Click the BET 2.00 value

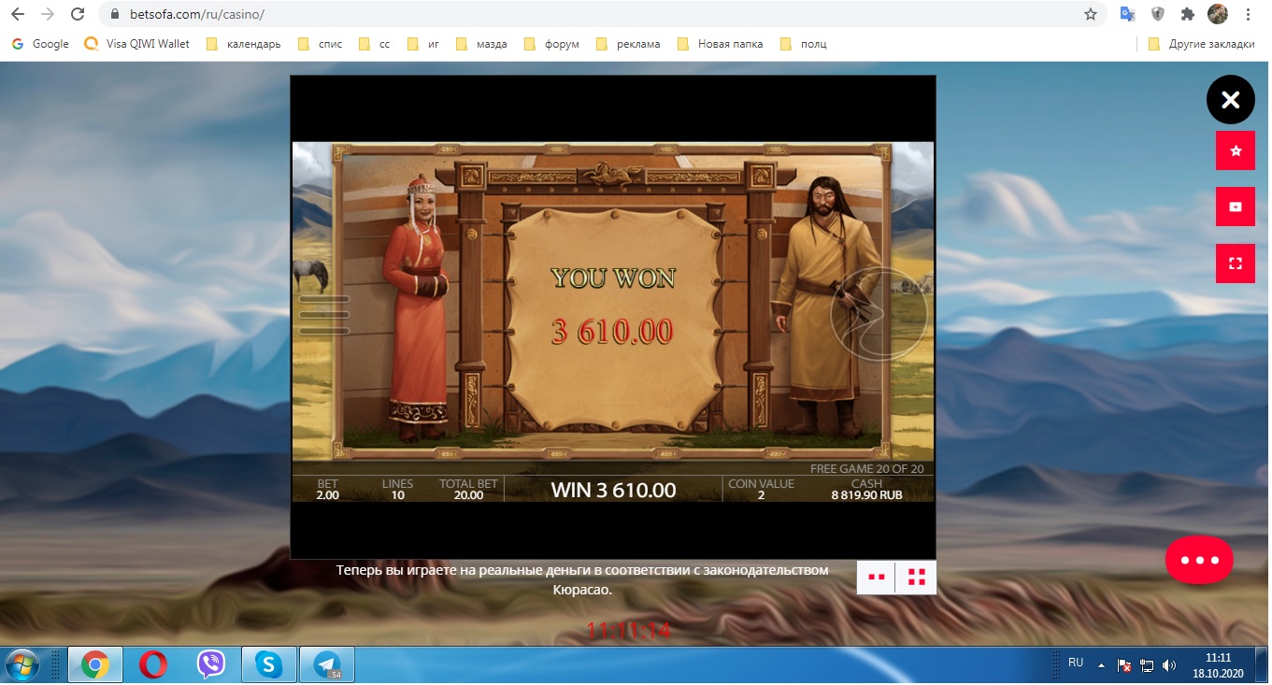[x=327, y=495]
